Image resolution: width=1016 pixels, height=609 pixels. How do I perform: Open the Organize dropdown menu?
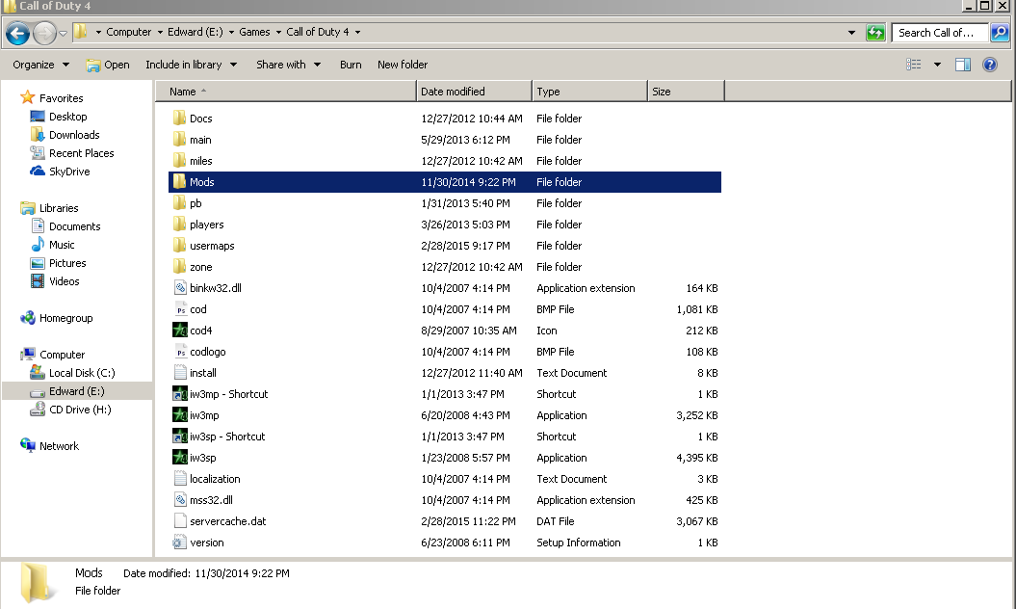pyautogui.click(x=40, y=65)
